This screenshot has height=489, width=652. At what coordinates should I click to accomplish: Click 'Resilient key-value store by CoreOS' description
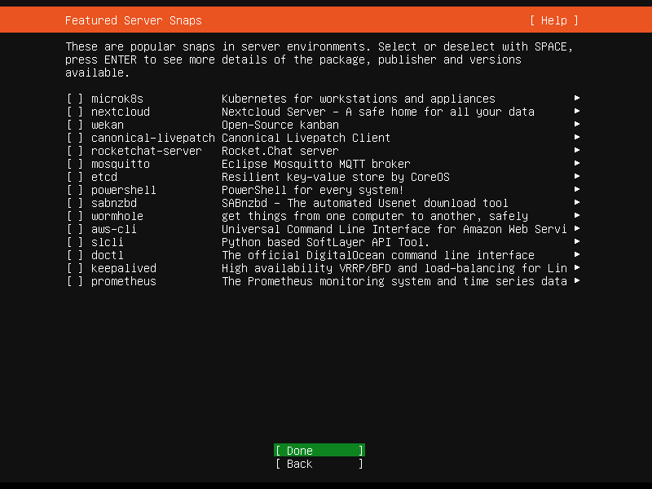(x=336, y=177)
